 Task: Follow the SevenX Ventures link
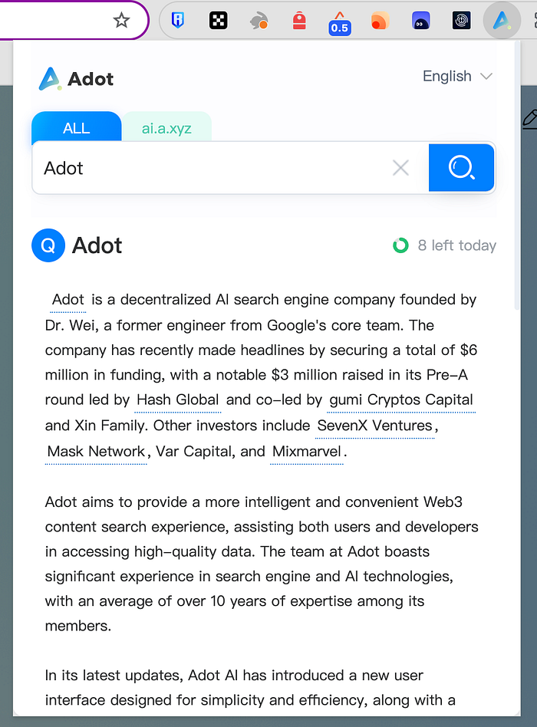pos(374,426)
